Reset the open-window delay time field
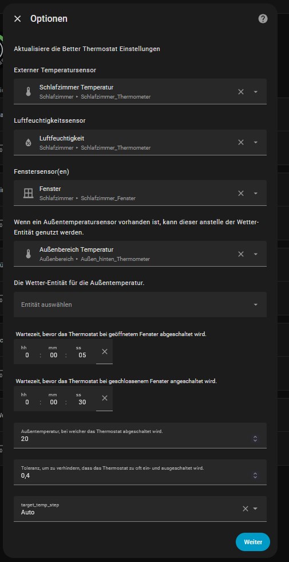Screen dimensions: 289x562 (104, 352)
